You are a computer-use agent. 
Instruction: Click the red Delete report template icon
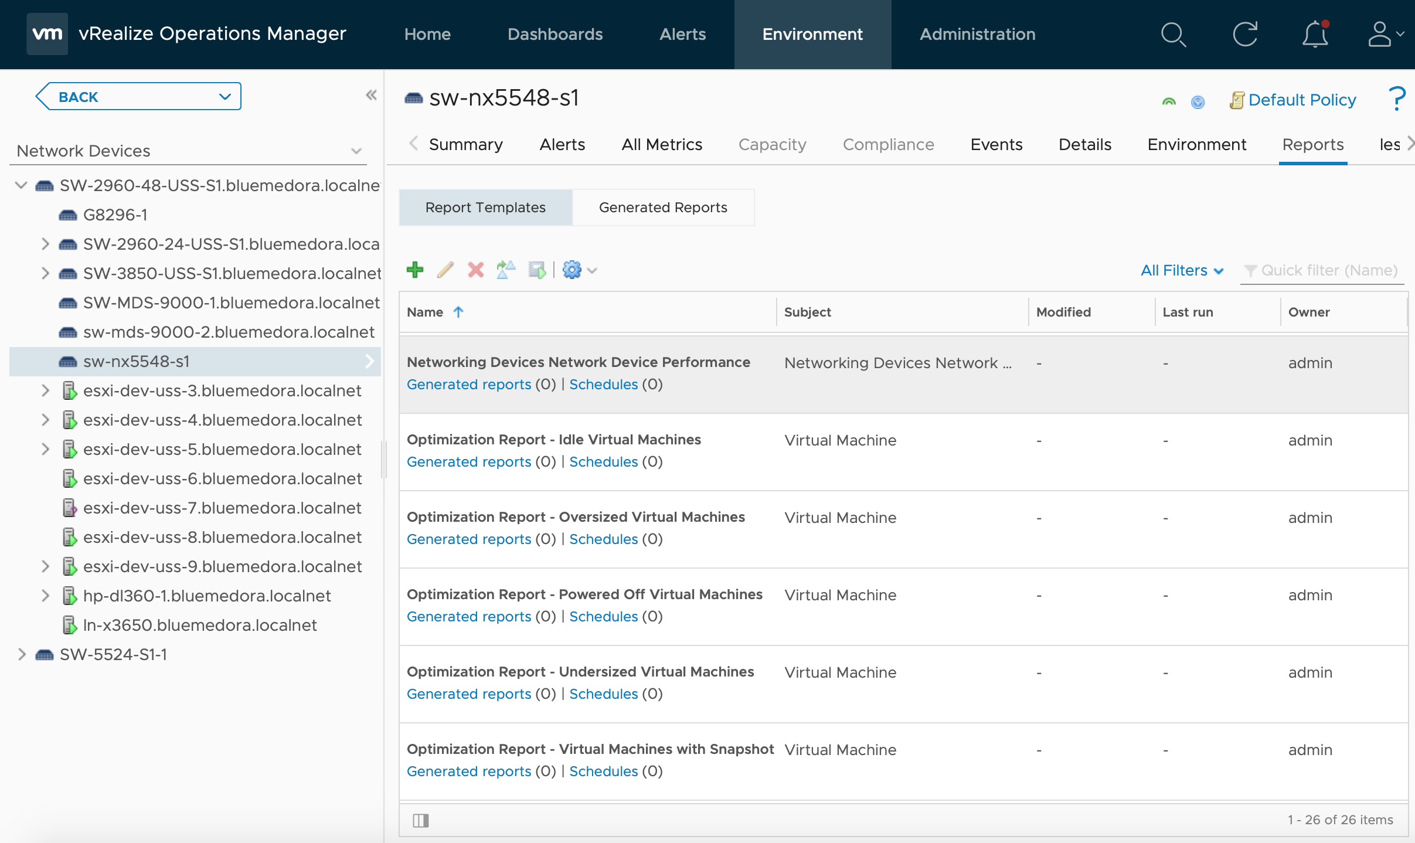(x=476, y=270)
